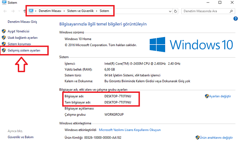Image resolution: width=238 pixels, height=144 pixels.
Task: Open Uzak bağlantı ayarları link
Action: pyautogui.click(x=23, y=38)
